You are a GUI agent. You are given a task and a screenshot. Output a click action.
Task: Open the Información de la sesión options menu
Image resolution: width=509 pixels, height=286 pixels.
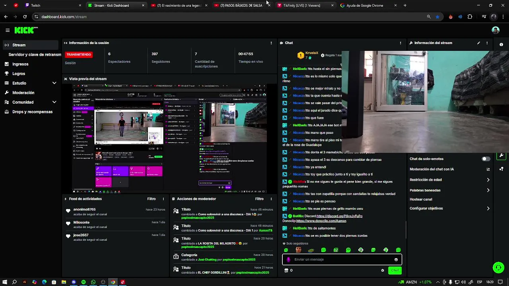(271, 43)
